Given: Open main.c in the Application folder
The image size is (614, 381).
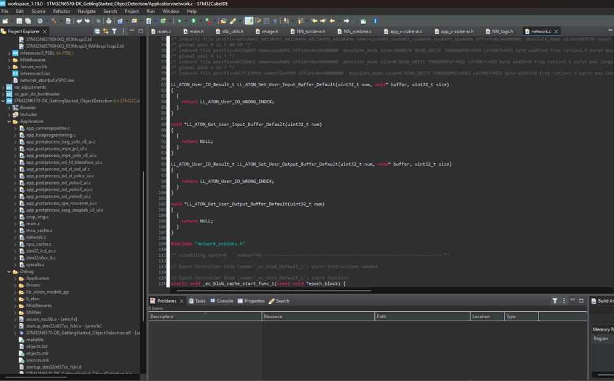Looking at the screenshot, I should coord(33,224).
